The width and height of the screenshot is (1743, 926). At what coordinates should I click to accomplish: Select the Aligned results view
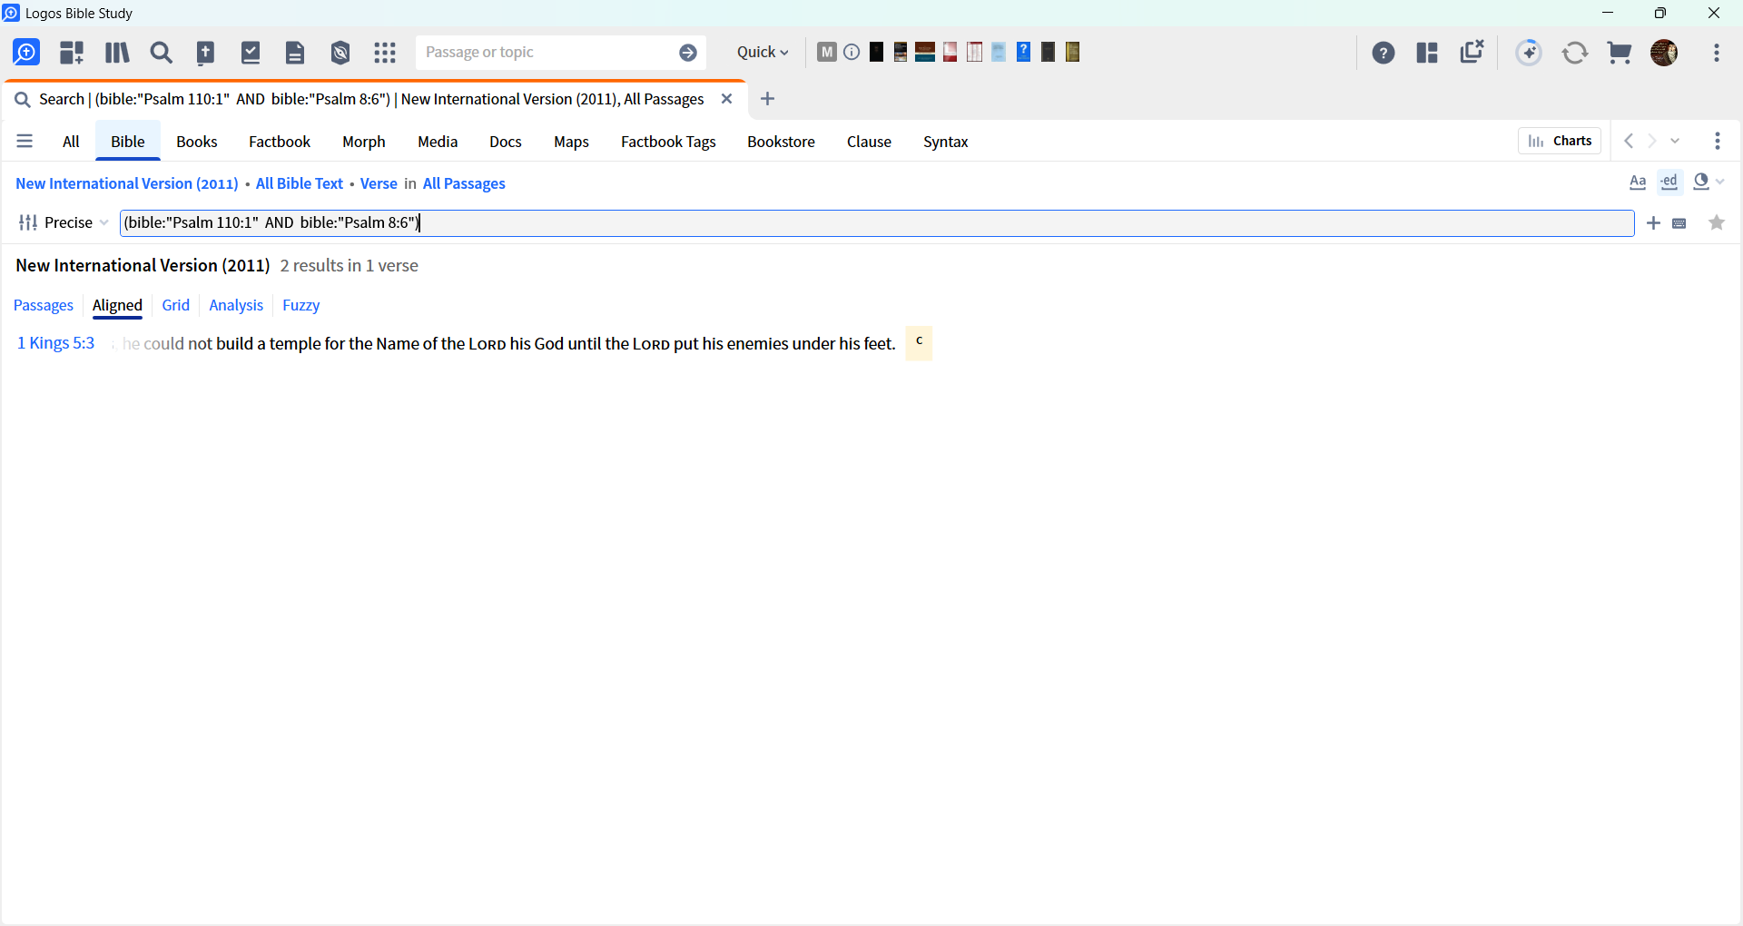coord(118,305)
